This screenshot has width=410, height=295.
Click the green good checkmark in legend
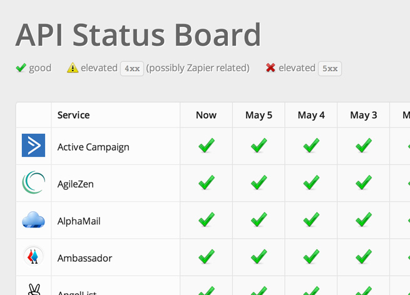21,67
